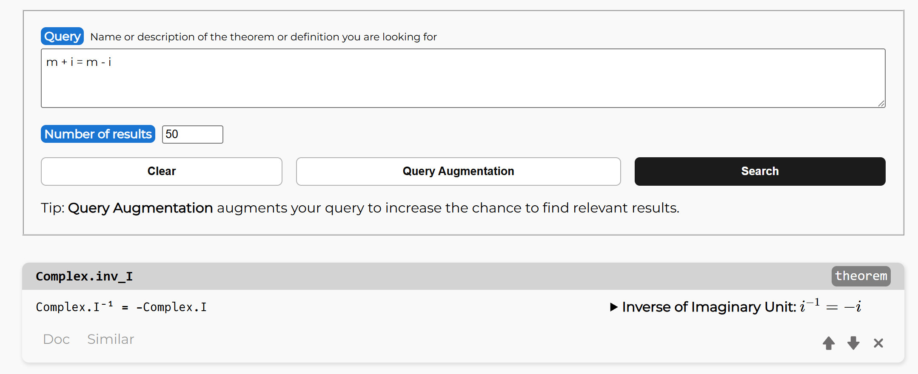Viewport: 918px width, 374px height.
Task: Dismiss the result with the X icon
Action: [878, 343]
